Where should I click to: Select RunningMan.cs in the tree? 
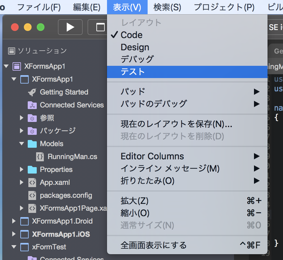[x=73, y=157]
